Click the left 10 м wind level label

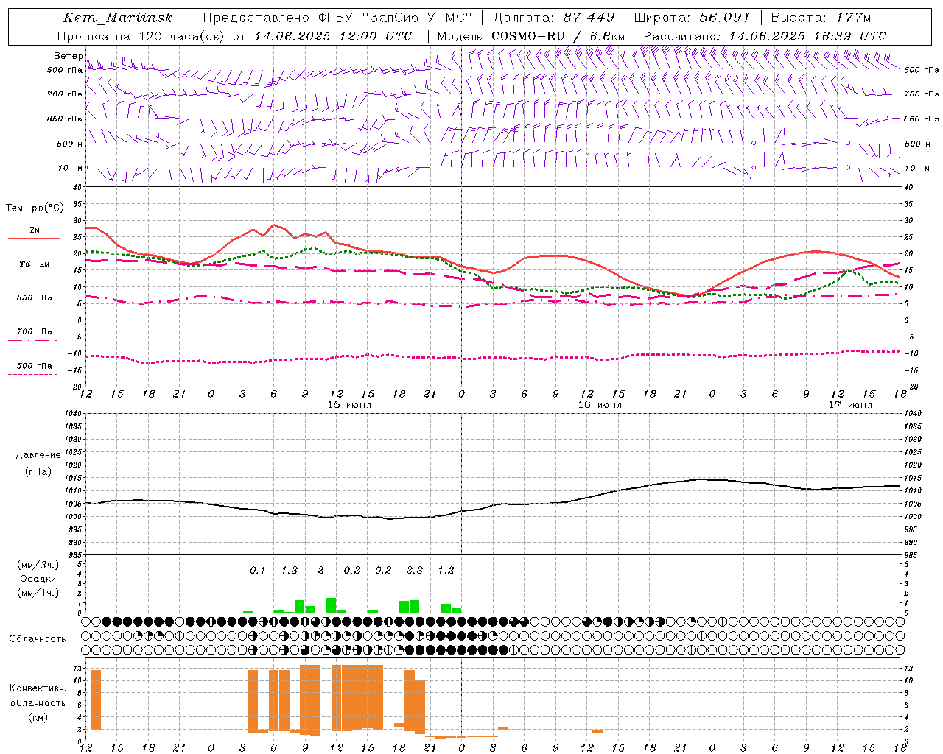70,168
